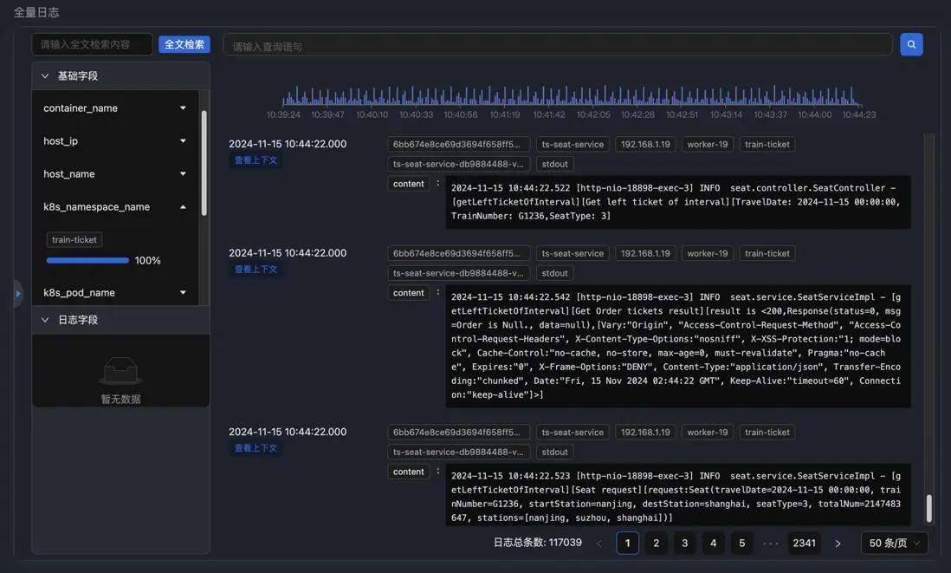
Task: Expand the host_ip field dropdown
Action: (x=183, y=141)
